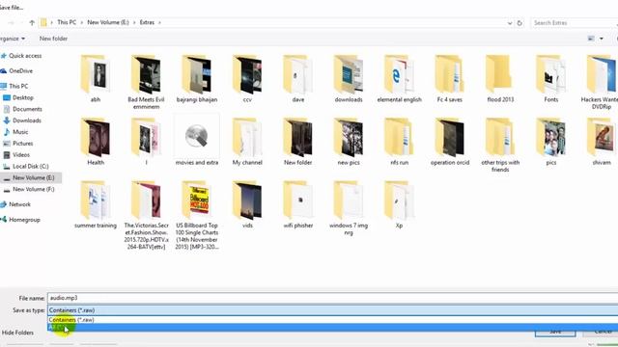Open Save as type combo box

tap(332, 310)
